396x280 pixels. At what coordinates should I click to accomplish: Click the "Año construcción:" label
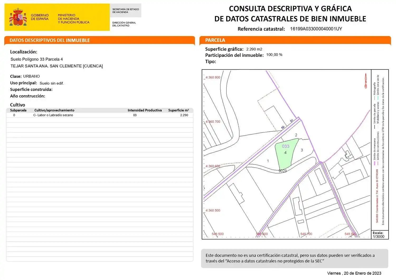(x=27, y=96)
